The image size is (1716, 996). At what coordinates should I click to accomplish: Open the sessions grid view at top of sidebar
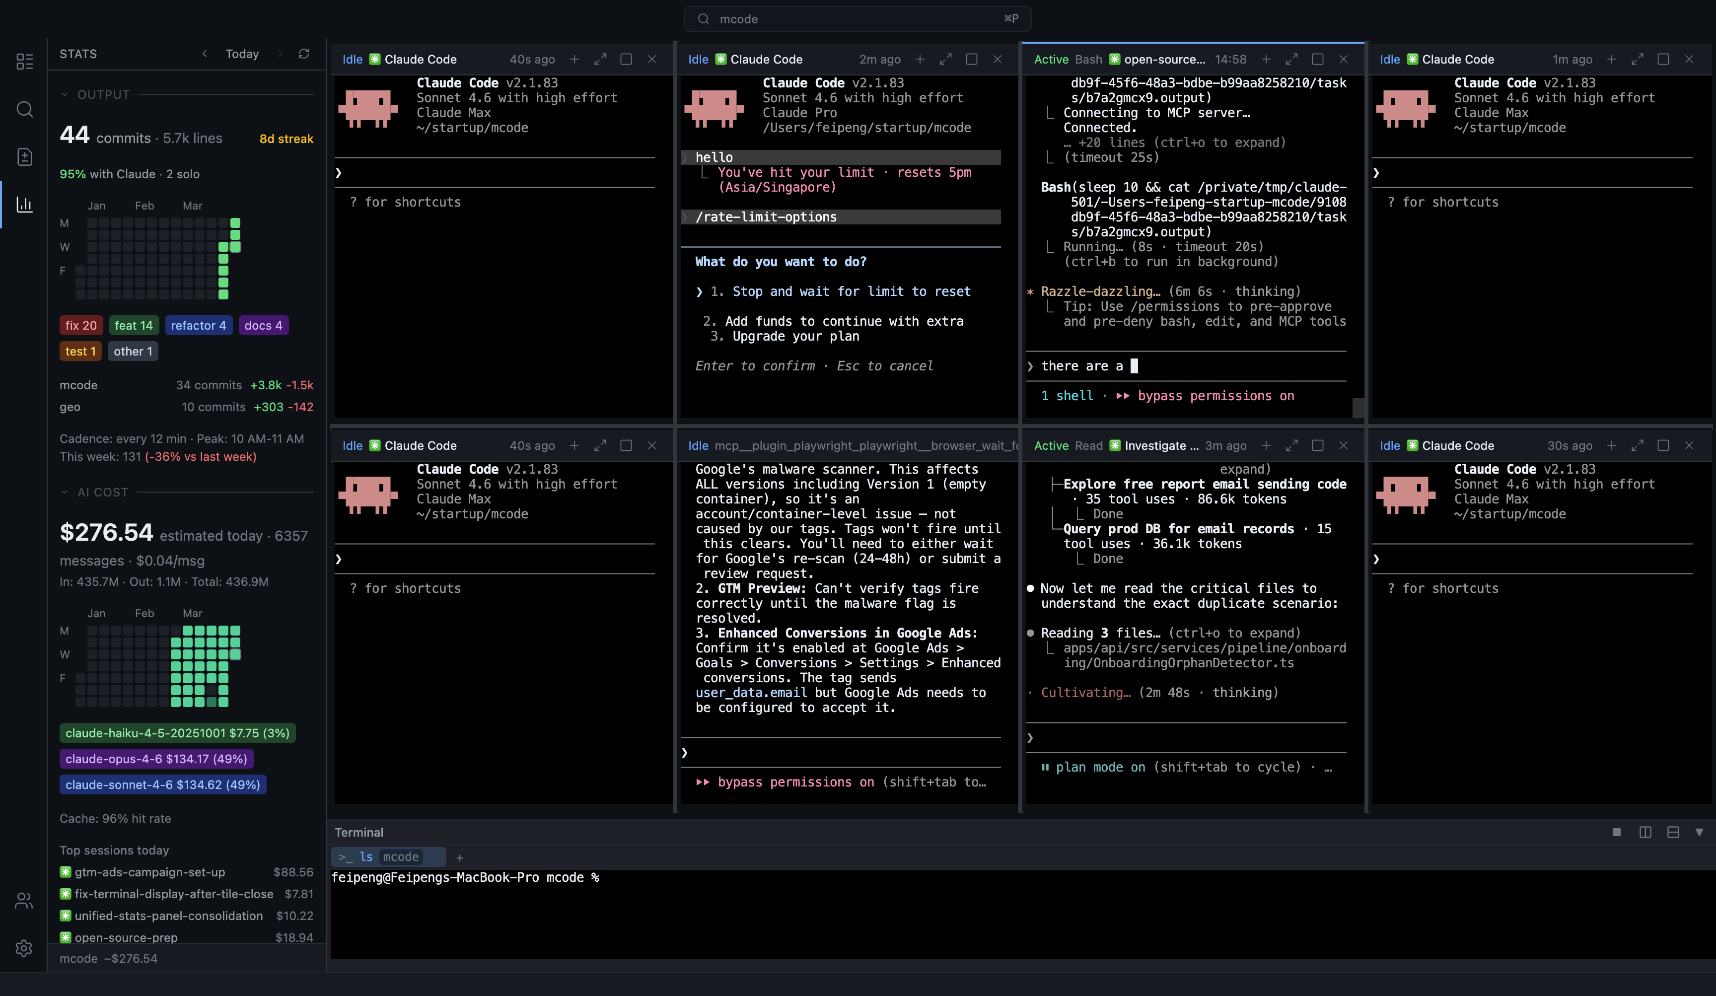(x=24, y=61)
